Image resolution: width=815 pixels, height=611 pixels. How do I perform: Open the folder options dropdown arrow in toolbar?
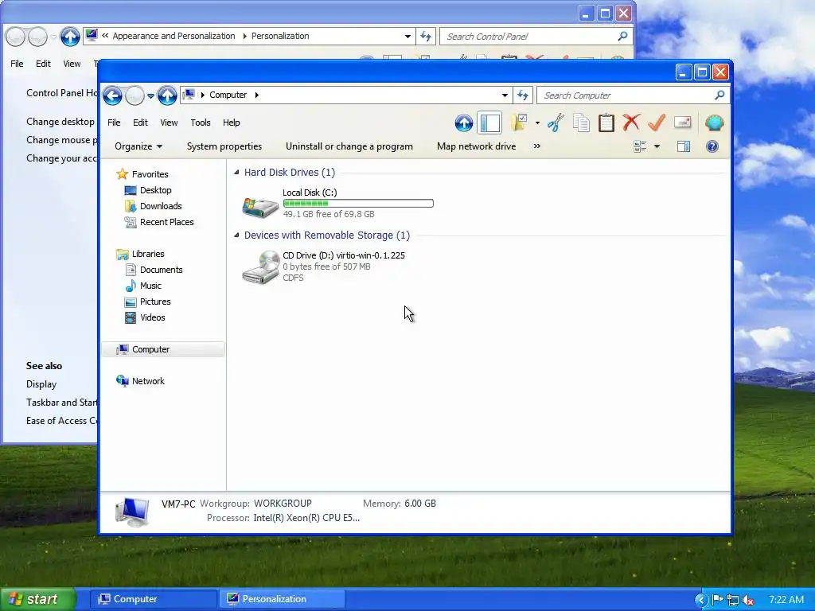537,123
